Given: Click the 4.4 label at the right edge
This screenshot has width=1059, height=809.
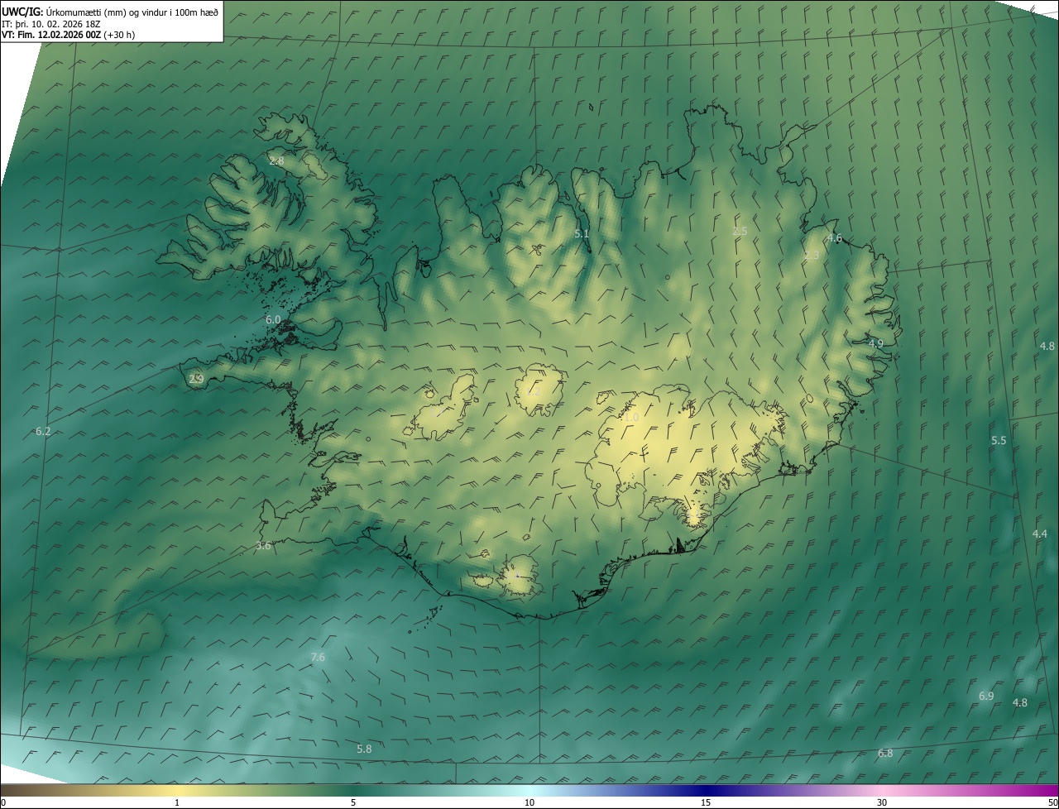Looking at the screenshot, I should point(1040,534).
